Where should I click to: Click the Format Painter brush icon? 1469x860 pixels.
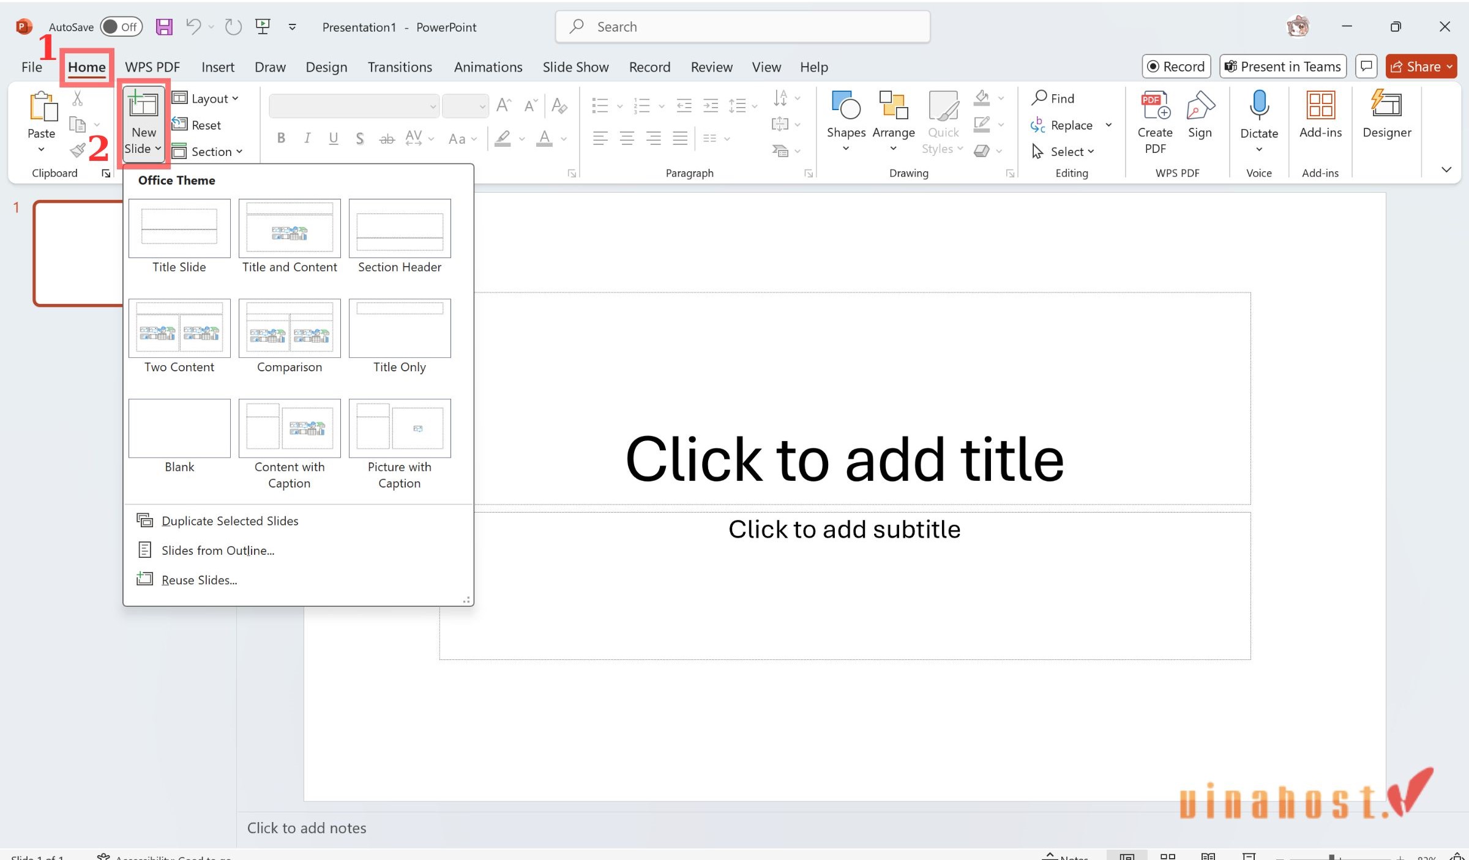coord(78,150)
